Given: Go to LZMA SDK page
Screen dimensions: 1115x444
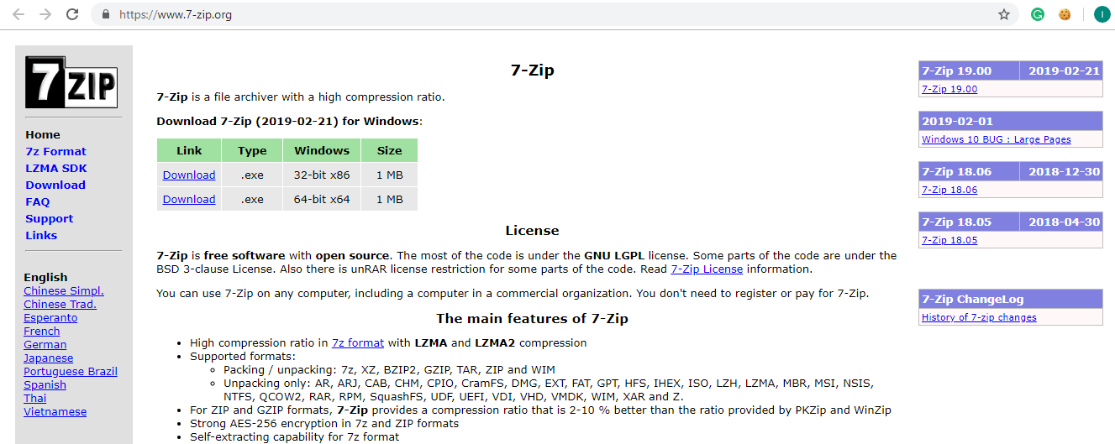Looking at the screenshot, I should pyautogui.click(x=56, y=169).
